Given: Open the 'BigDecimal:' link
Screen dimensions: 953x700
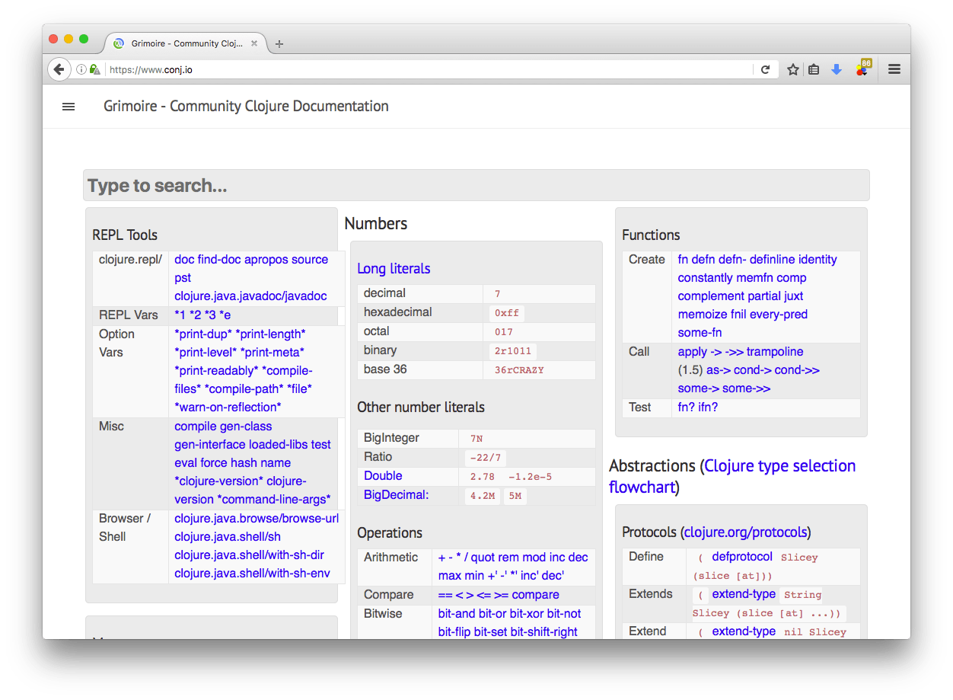Looking at the screenshot, I should tap(397, 495).
